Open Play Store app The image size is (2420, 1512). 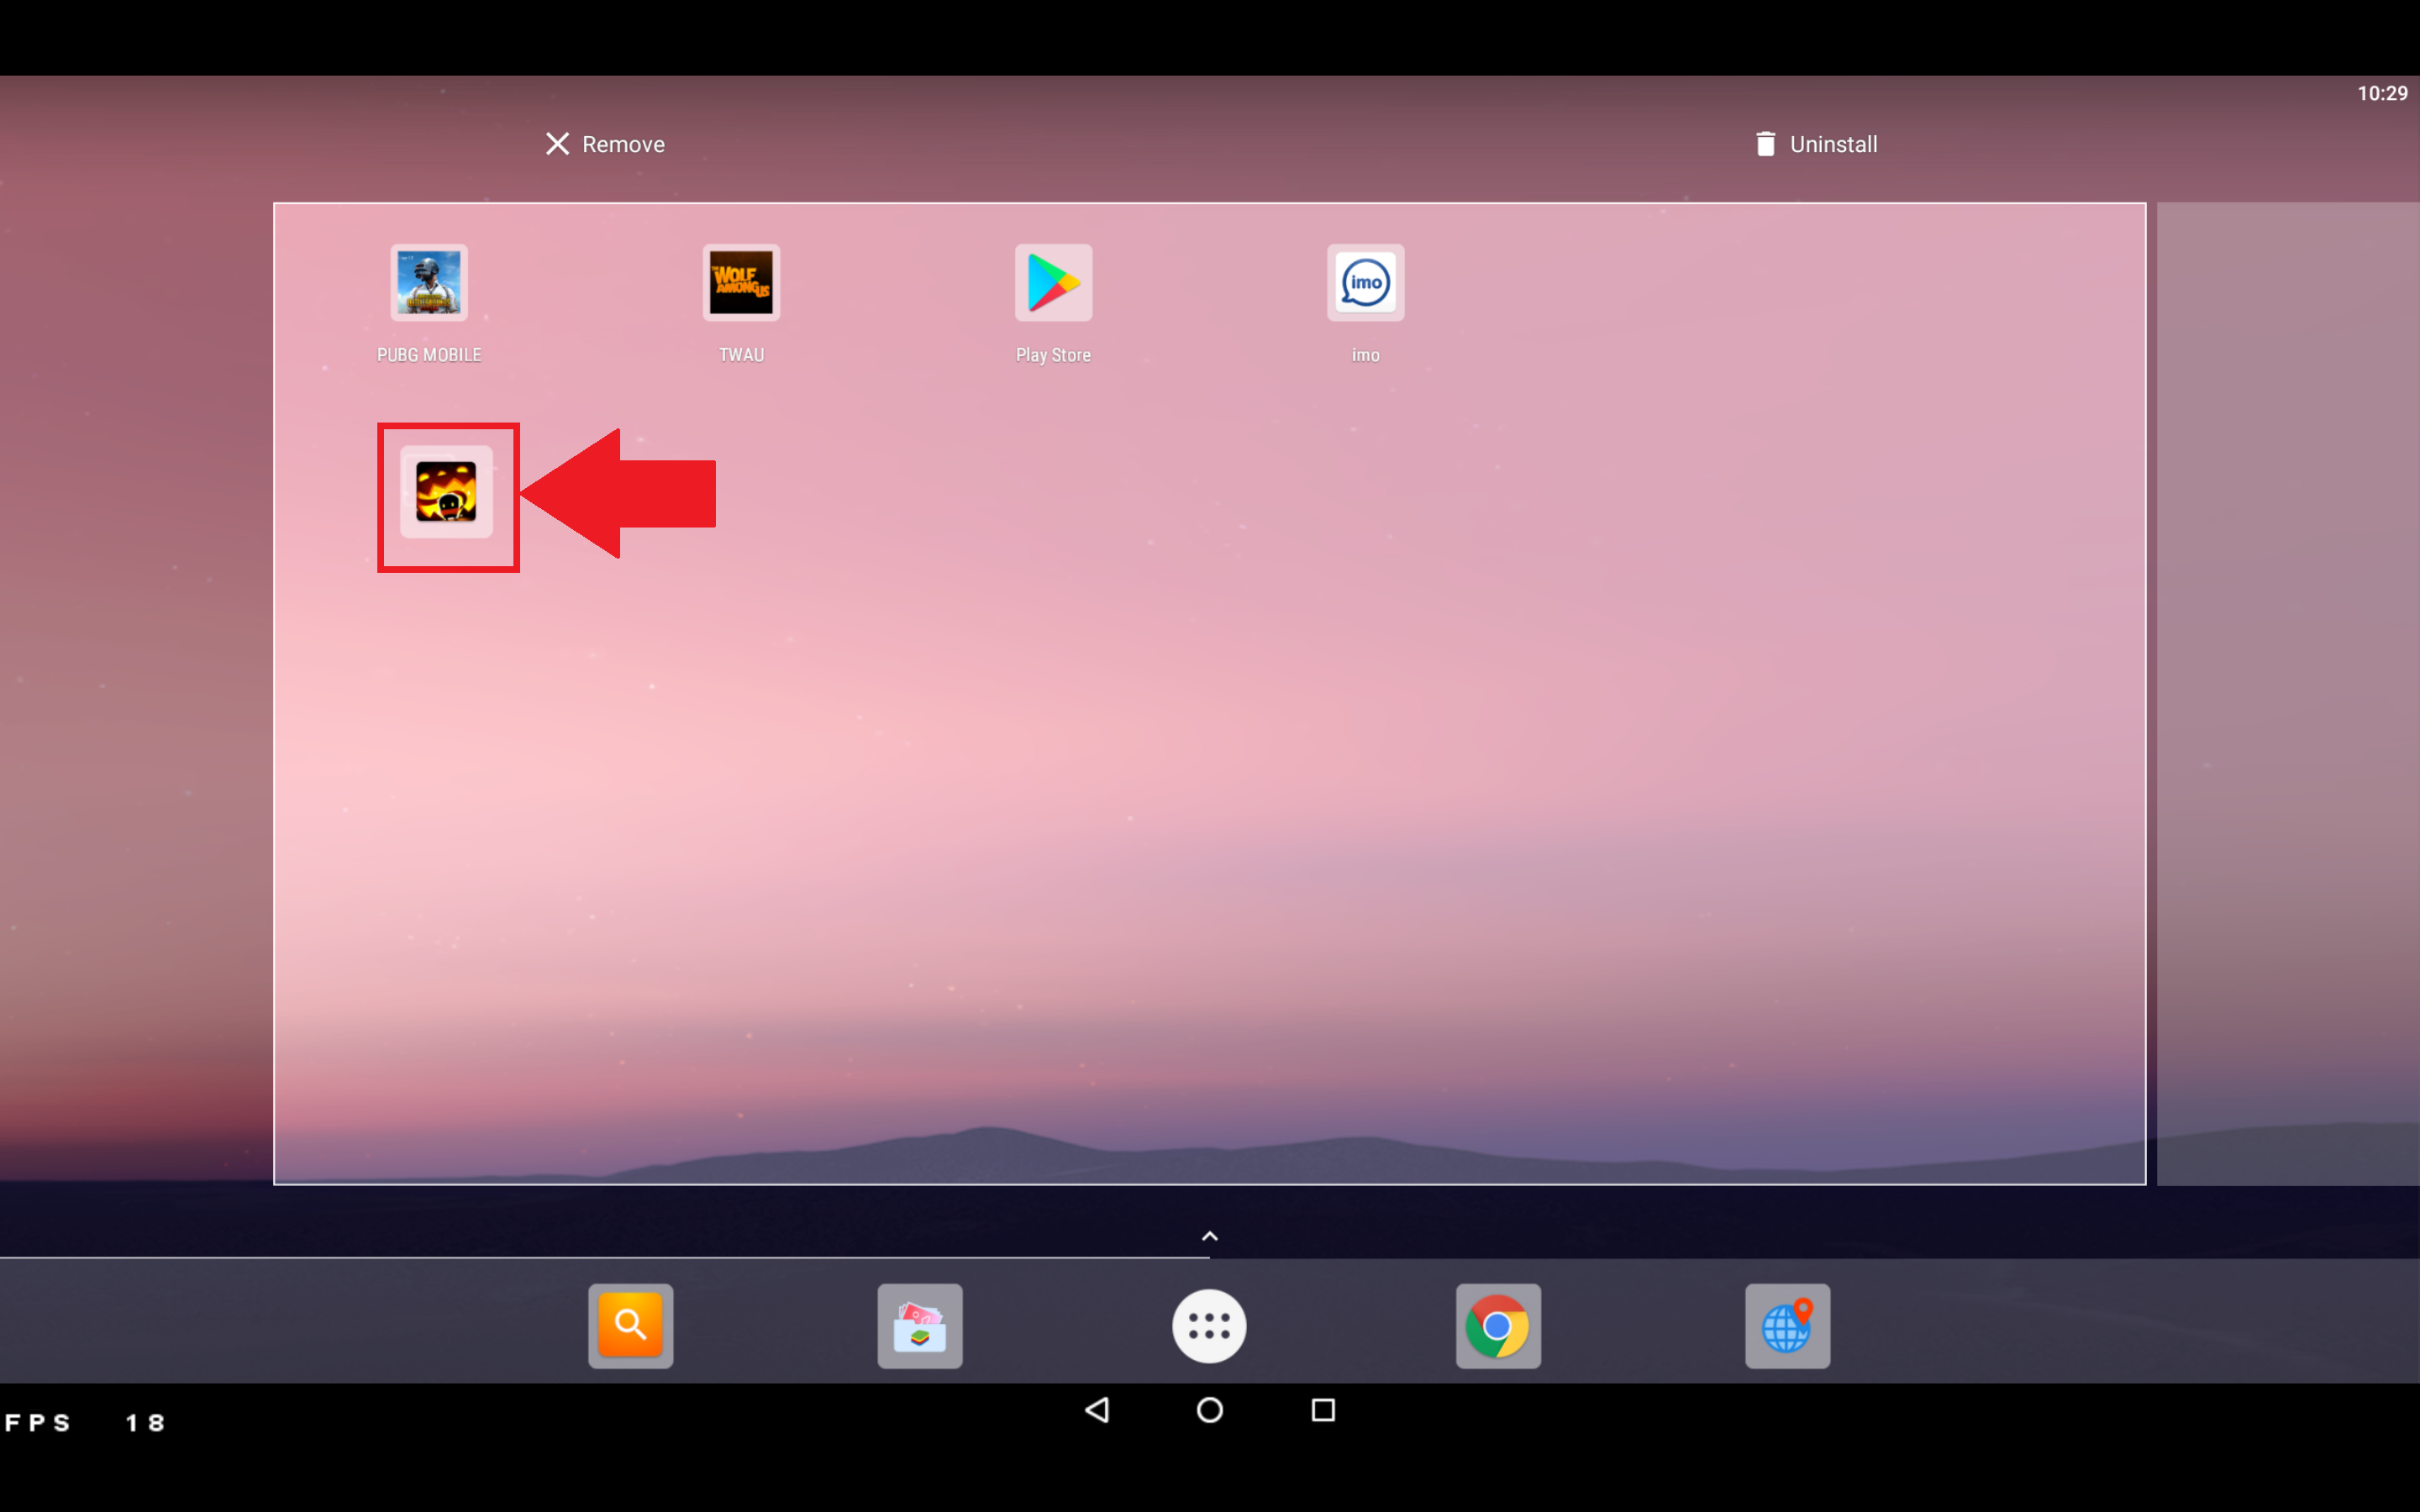pos(1054,284)
